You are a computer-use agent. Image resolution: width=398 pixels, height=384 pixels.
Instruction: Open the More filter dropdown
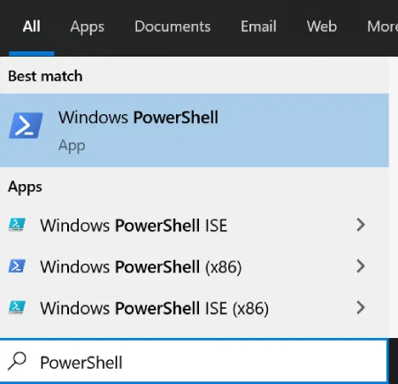click(382, 27)
